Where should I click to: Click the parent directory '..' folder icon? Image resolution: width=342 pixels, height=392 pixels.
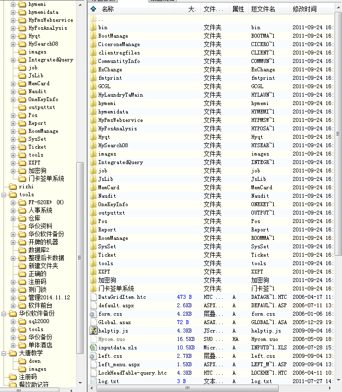coord(94,19)
